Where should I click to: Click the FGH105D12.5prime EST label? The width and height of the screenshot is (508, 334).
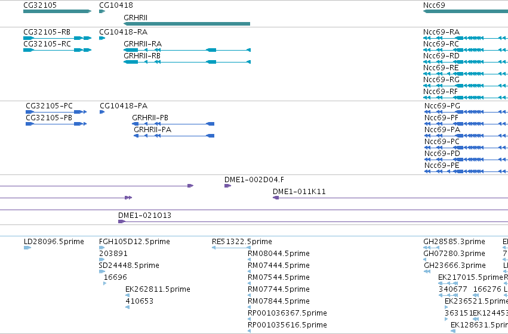click(x=134, y=242)
